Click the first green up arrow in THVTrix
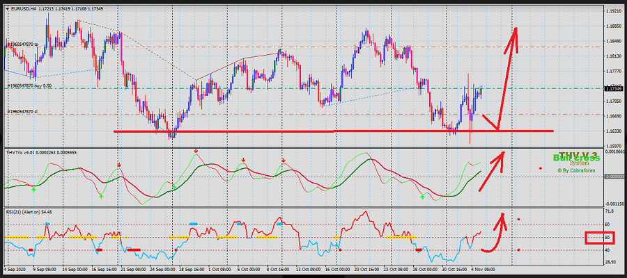Screen dimensions: 627x278 (x=33, y=188)
